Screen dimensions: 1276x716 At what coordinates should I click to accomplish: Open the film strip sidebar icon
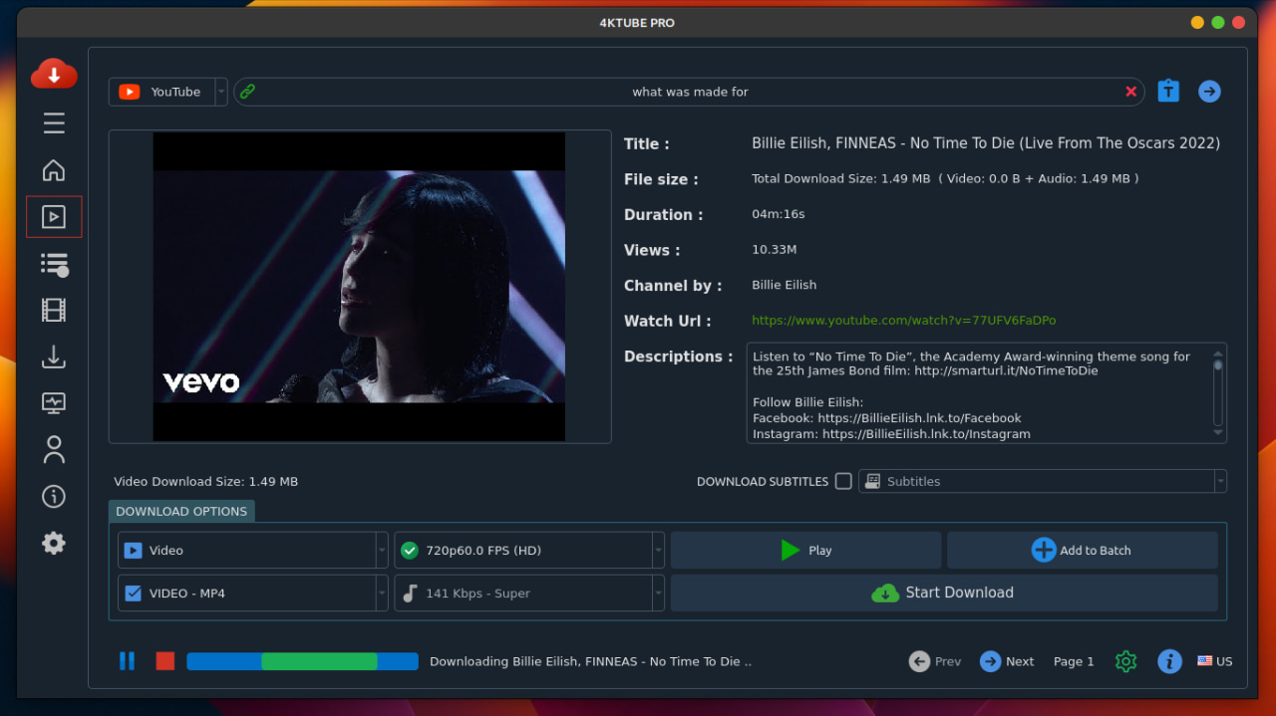tap(54, 310)
